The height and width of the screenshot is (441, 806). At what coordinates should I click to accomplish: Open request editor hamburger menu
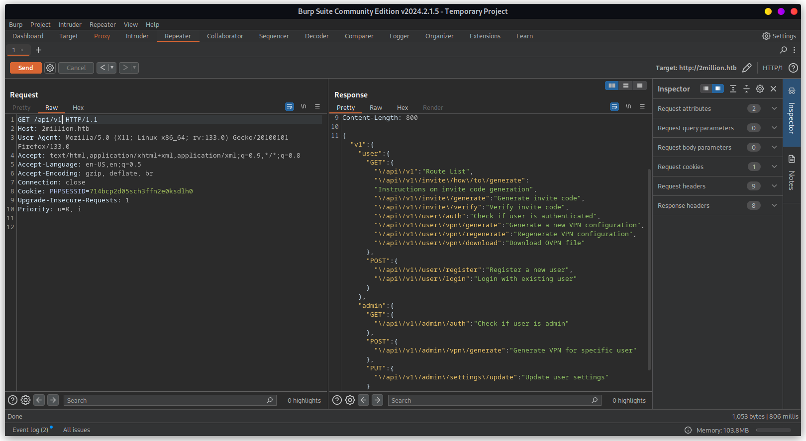click(x=317, y=106)
